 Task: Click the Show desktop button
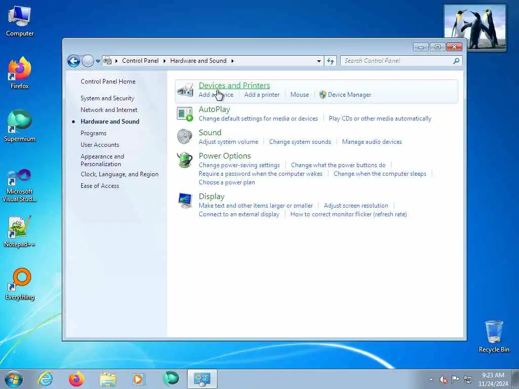click(515, 379)
